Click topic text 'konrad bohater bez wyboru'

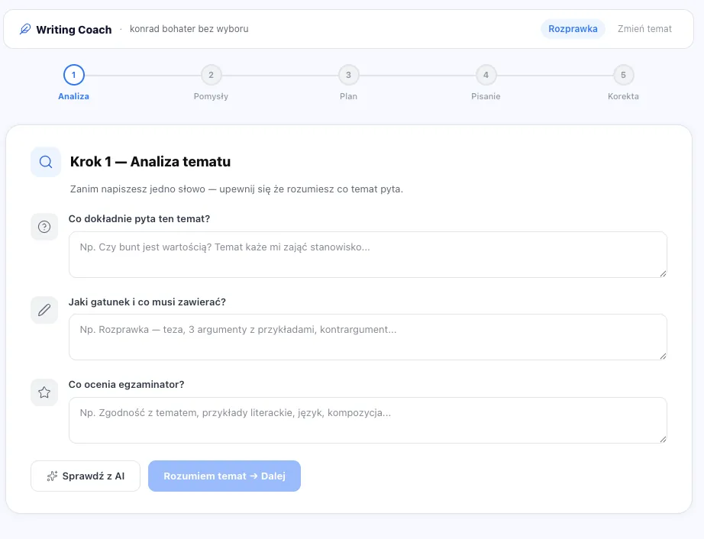(189, 29)
